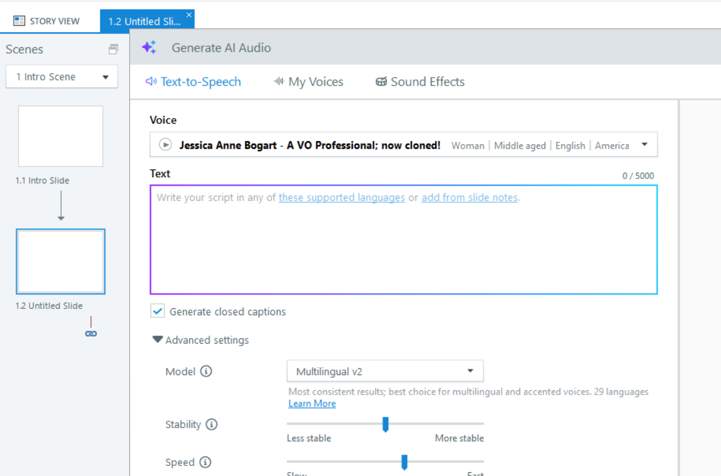Viewport: 721px width, 476px height.
Task: Click the Story View grid icon
Action: pos(20,21)
